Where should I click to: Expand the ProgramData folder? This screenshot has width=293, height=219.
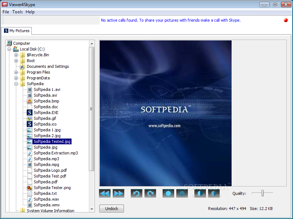(x=16, y=78)
